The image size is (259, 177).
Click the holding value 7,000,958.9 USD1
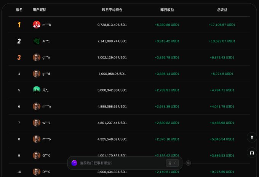tap(112, 74)
